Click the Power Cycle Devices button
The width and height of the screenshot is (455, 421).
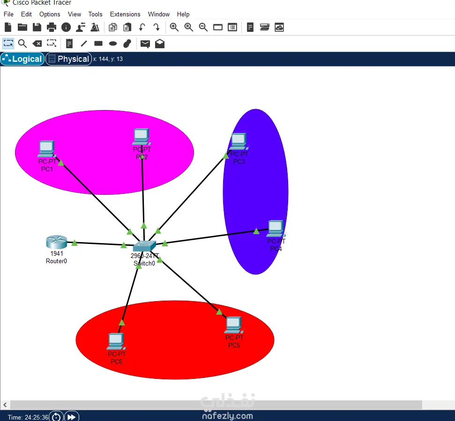tap(56, 417)
